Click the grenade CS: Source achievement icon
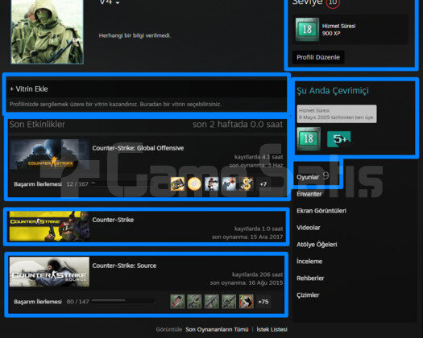 (x=177, y=301)
